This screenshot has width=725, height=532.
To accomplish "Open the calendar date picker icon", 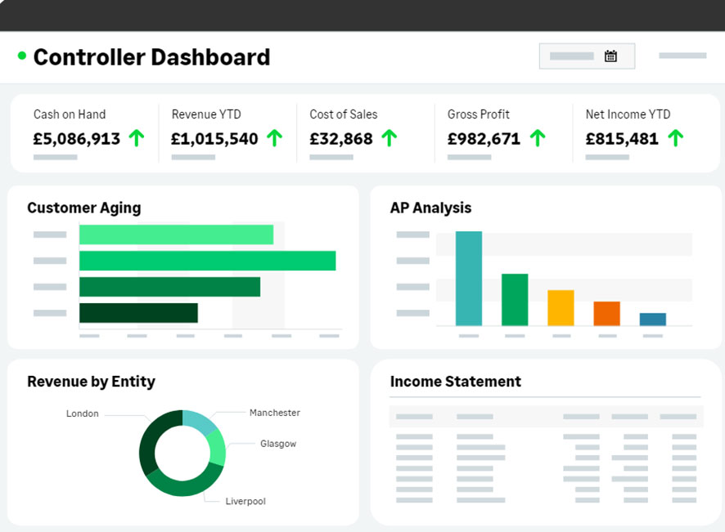I will (x=610, y=56).
